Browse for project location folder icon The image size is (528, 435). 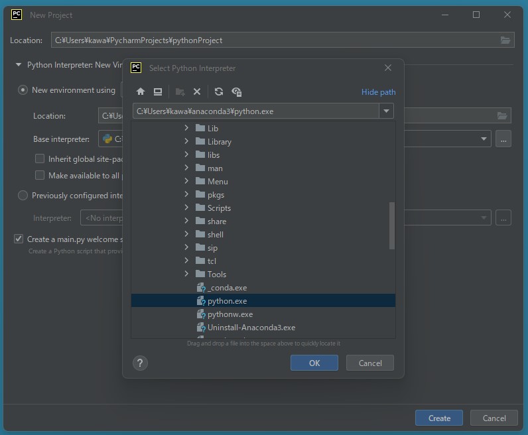(x=505, y=40)
